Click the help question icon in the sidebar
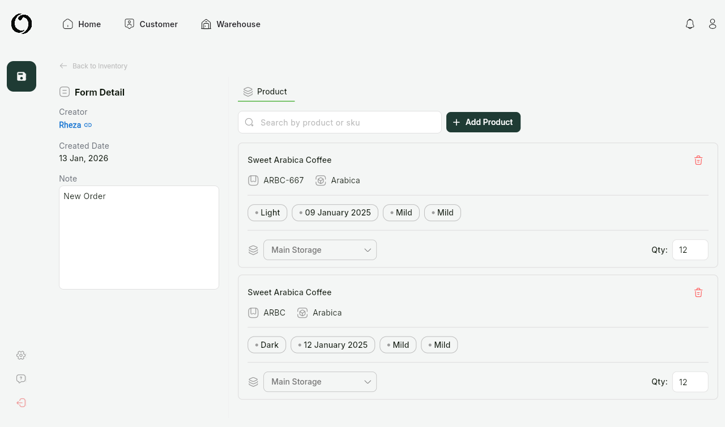This screenshot has height=427, width=725. click(21, 379)
